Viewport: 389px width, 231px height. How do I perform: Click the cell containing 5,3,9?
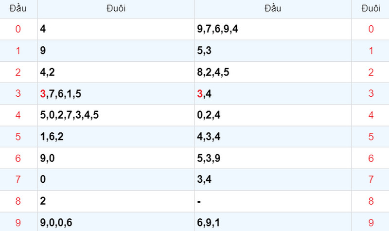273,158
